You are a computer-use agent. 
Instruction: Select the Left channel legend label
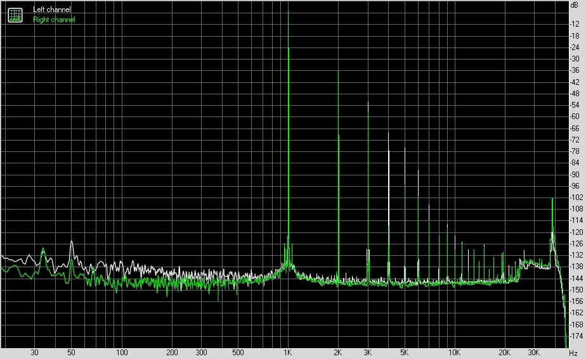point(52,10)
